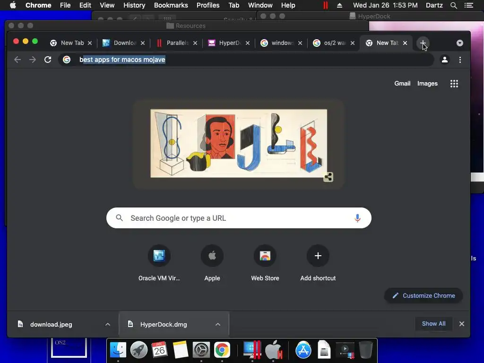
Task: Open the File menu
Action: click(65, 5)
